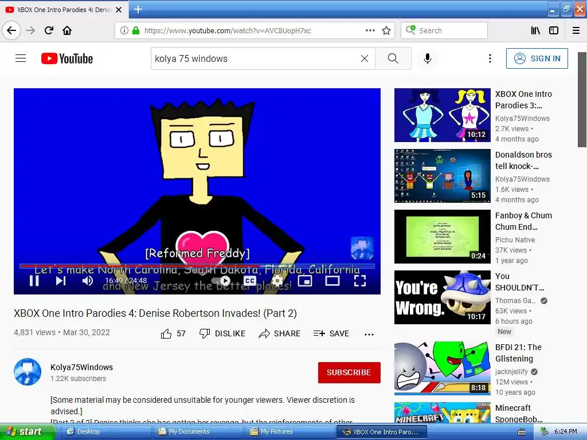587x440 pixels.
Task: Start voice search with microphone
Action: (428, 58)
